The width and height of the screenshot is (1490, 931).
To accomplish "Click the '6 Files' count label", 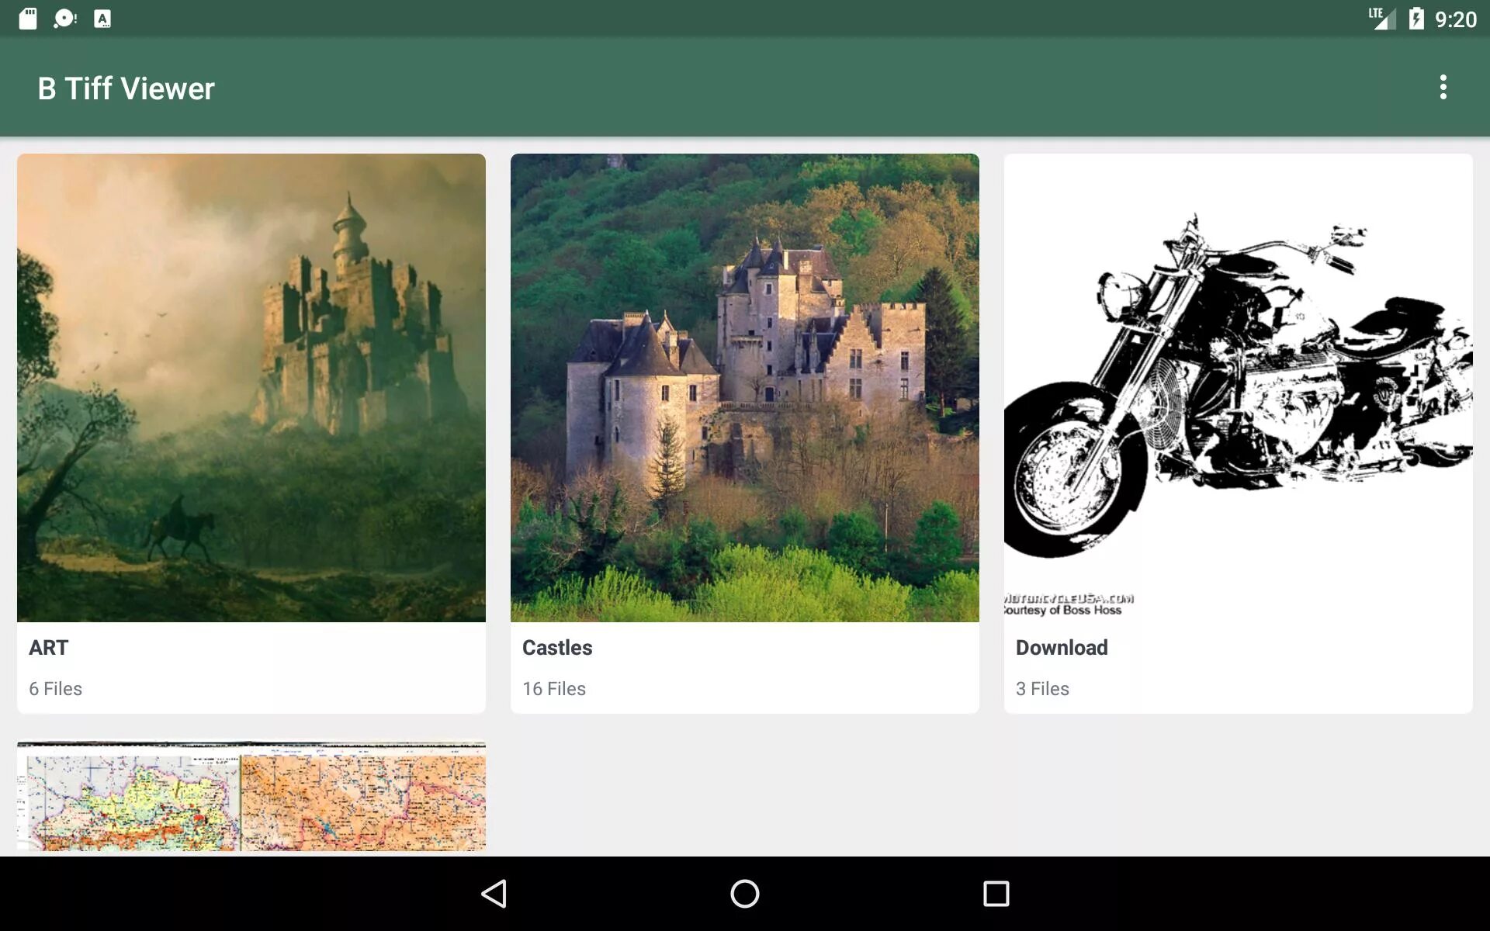I will click(55, 689).
